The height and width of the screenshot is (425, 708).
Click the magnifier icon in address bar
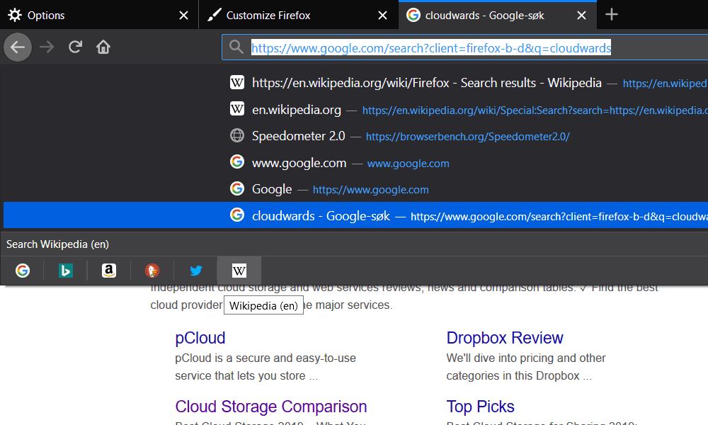click(236, 47)
